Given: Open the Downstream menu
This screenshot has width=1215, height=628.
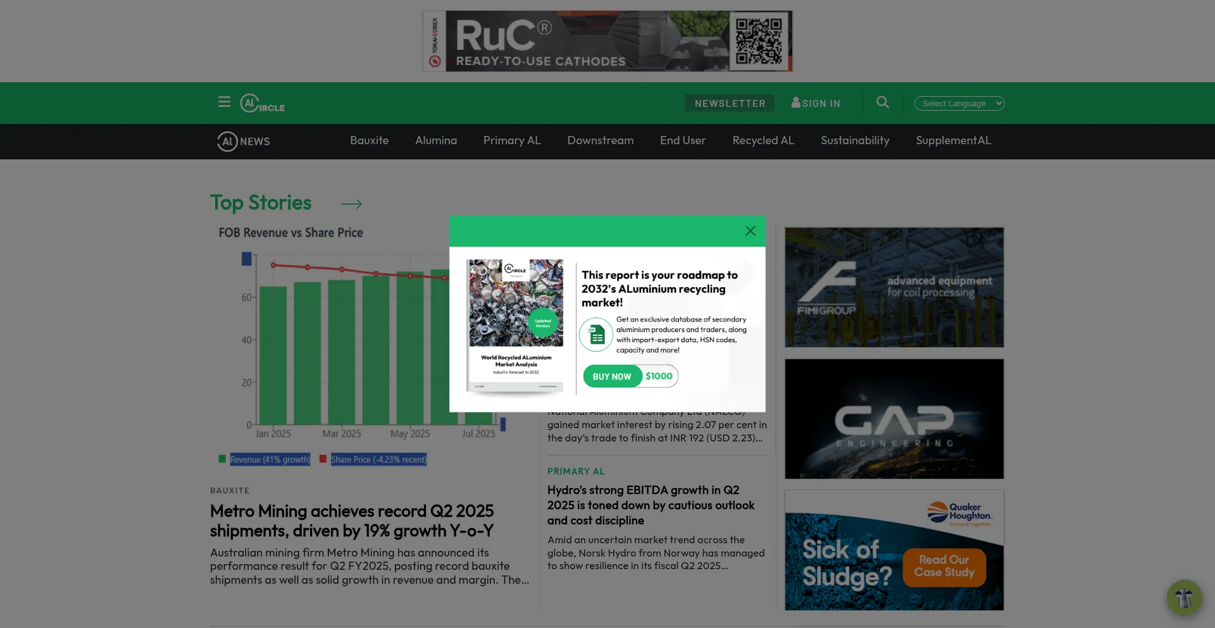Looking at the screenshot, I should [601, 140].
